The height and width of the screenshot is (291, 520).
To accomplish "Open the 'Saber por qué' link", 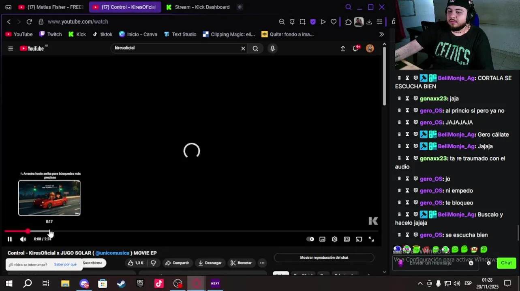I will pyautogui.click(x=65, y=265).
